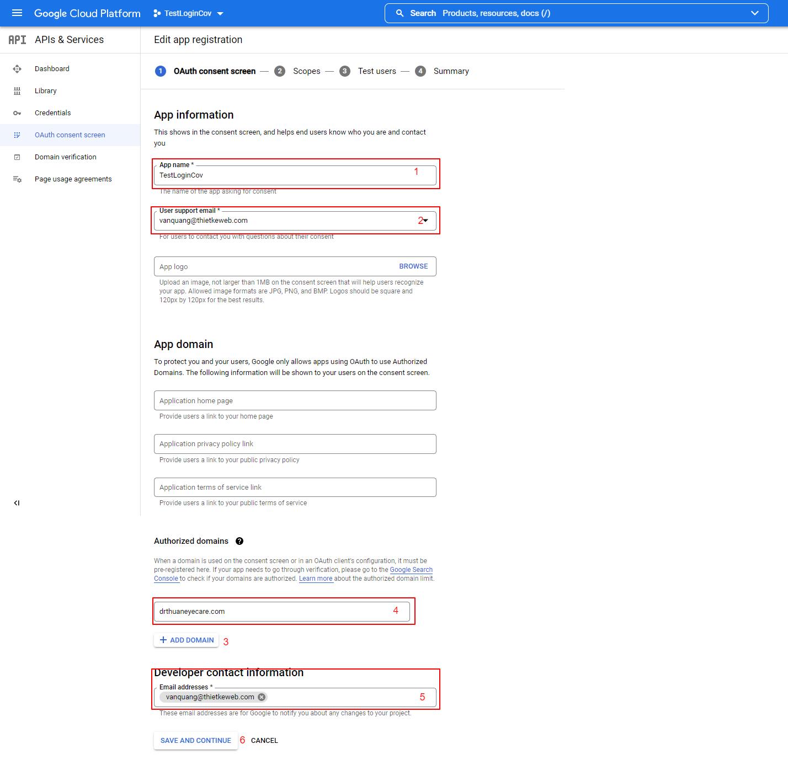
Task: Click CANCEL button
Action: [x=264, y=741]
